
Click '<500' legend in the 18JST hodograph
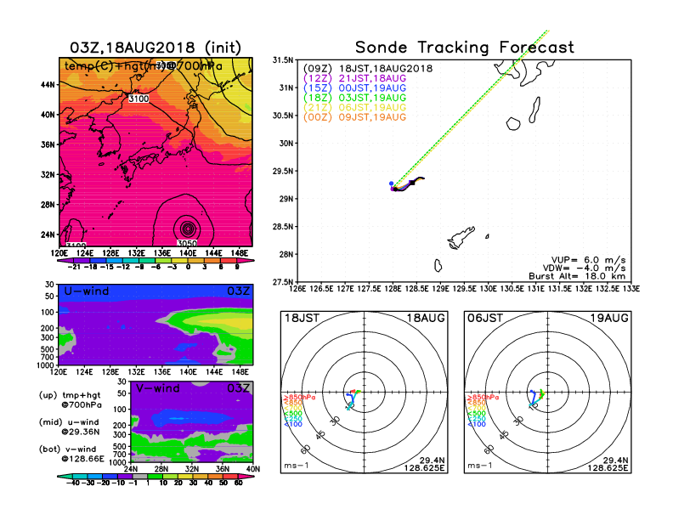[x=292, y=414]
